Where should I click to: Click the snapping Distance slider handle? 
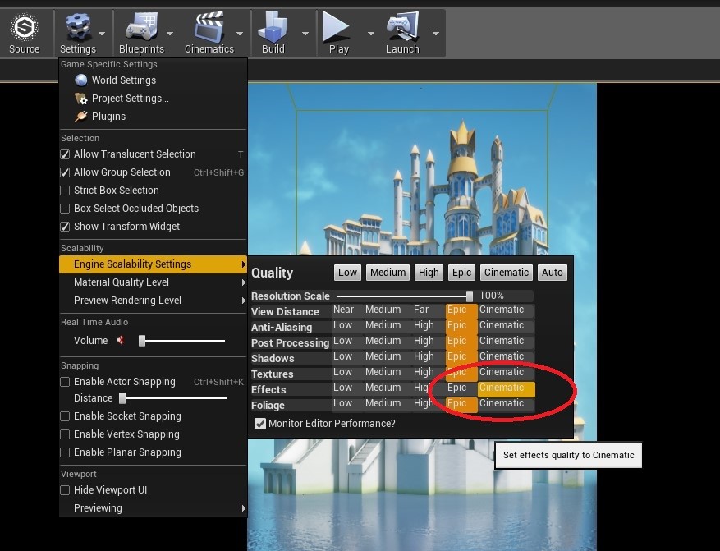pyautogui.click(x=122, y=398)
